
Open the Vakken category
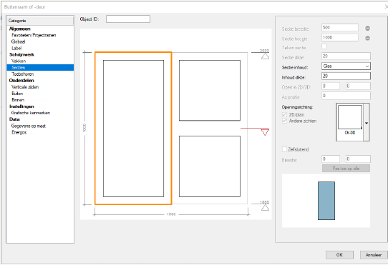pyautogui.click(x=19, y=61)
